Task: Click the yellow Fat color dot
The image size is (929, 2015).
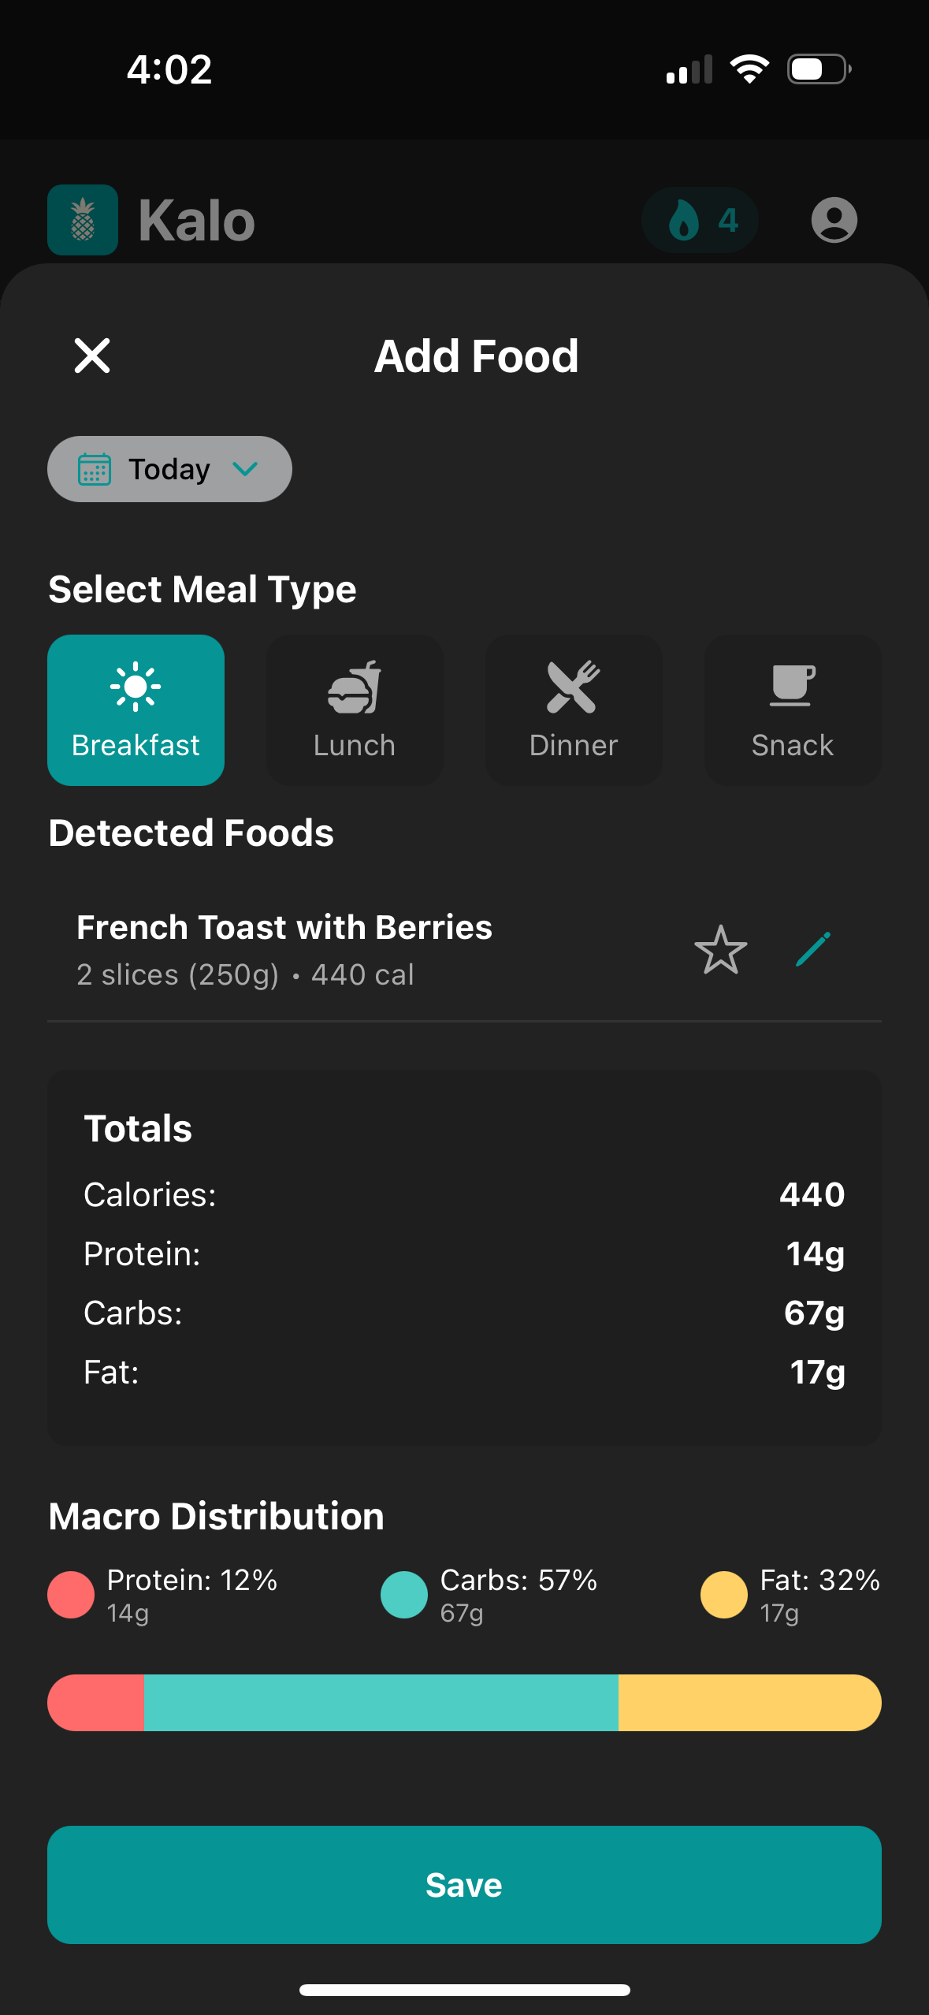Action: tap(723, 1595)
